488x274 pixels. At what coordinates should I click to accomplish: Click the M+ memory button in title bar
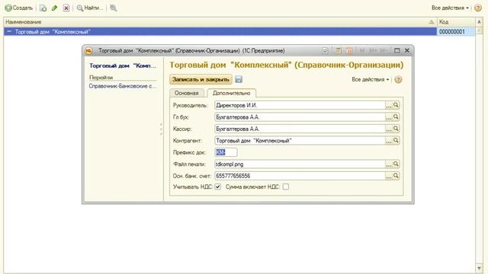pos(373,51)
